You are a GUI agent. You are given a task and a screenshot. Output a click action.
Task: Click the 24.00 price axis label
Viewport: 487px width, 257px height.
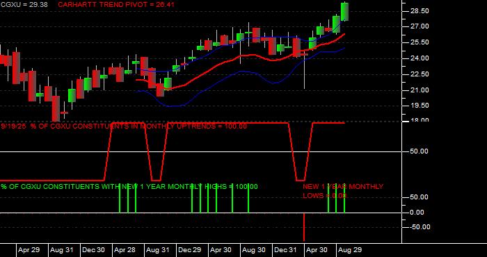click(x=420, y=58)
